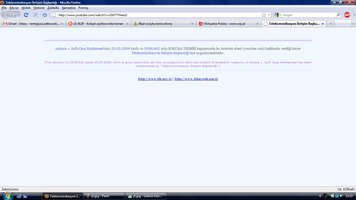Screen dimensions: 356x200
Task: Click the new tab plus button
Action: point(330,24)
